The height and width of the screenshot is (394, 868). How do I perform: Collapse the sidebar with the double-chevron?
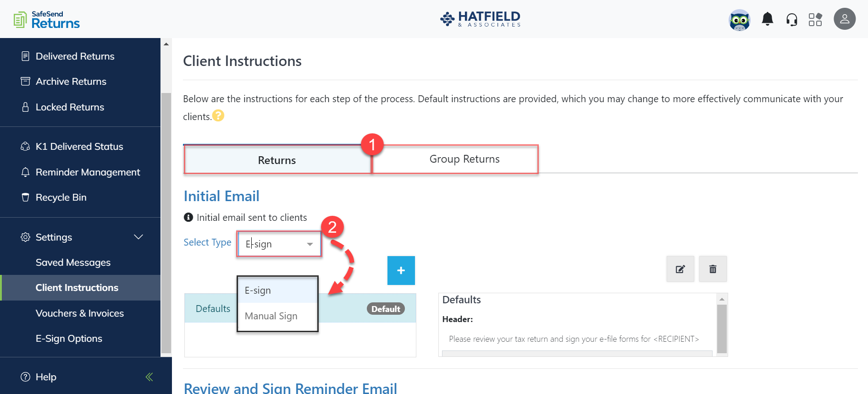pos(149,377)
